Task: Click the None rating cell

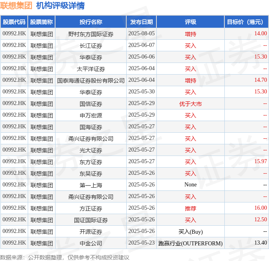Action: click(x=191, y=185)
